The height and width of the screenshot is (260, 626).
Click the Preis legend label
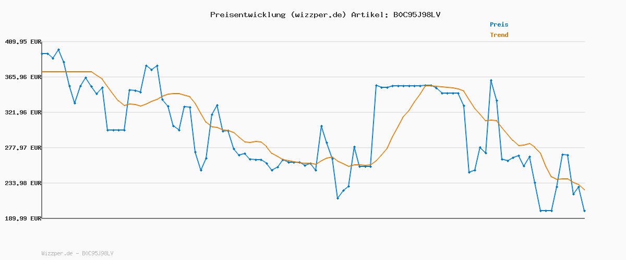point(499,24)
